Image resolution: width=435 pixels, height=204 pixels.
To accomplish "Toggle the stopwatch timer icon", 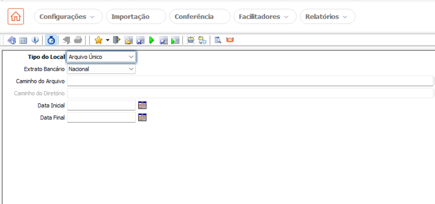I will (51, 40).
